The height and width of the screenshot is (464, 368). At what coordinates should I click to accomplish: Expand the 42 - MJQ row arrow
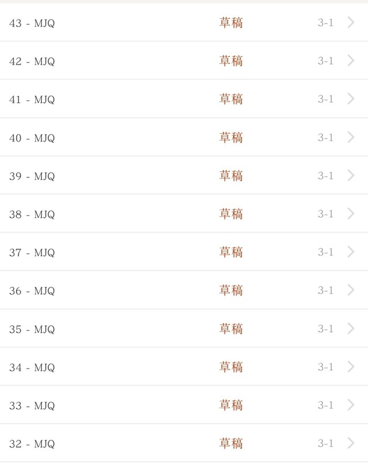click(351, 61)
